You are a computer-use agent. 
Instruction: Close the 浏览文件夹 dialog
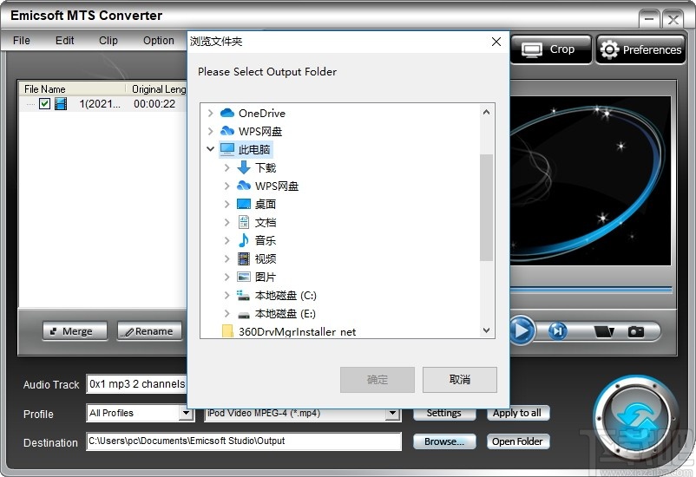[x=496, y=42]
